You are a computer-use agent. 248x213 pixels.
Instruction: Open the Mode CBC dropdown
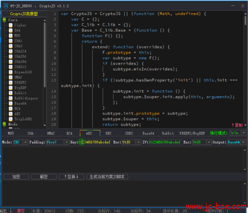[x=25, y=142]
